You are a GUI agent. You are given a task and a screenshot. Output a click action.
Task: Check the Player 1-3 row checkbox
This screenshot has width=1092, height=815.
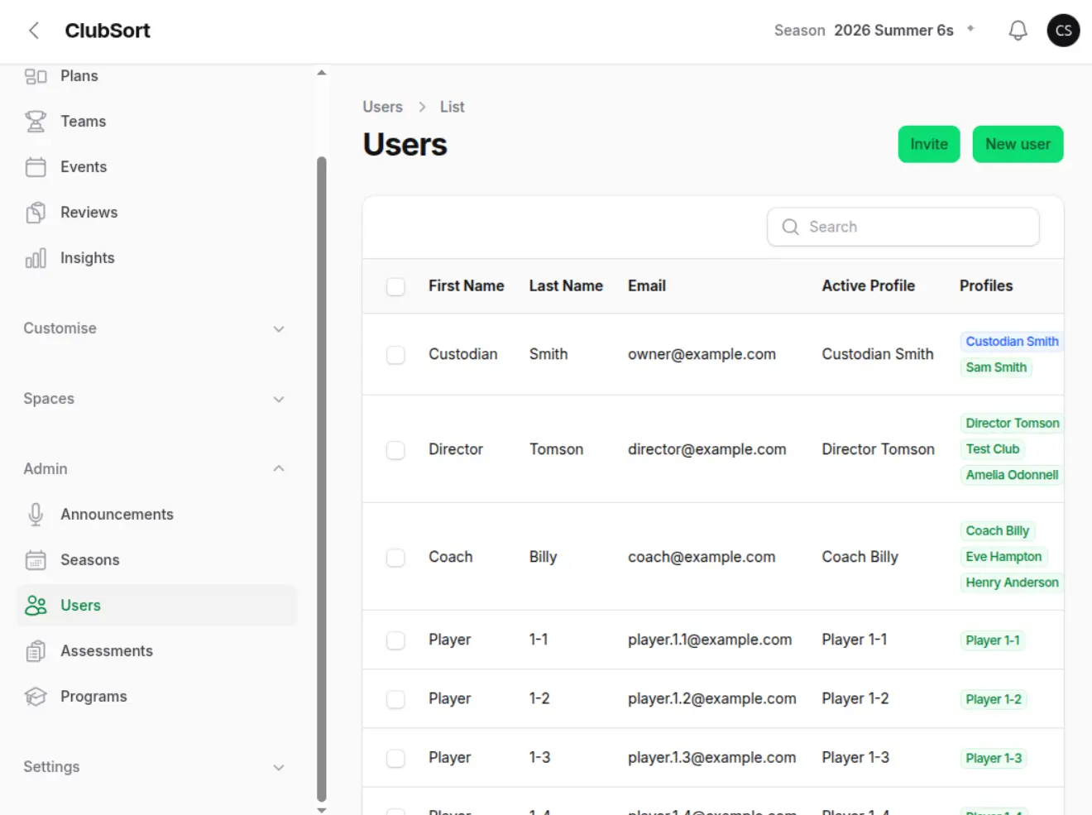click(395, 758)
